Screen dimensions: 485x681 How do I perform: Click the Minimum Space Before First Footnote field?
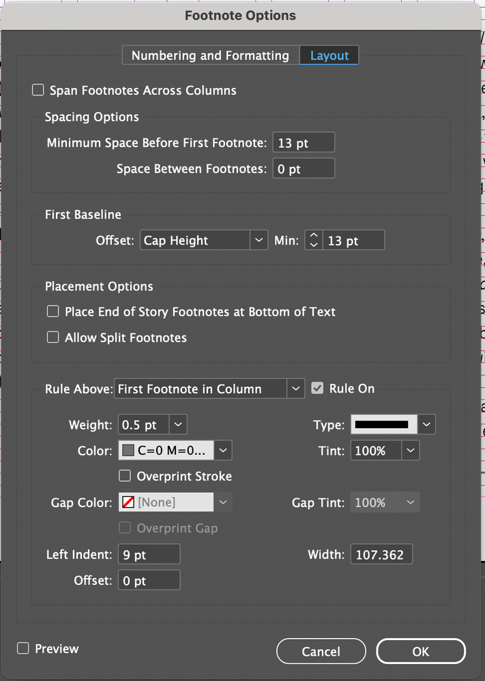pyautogui.click(x=304, y=143)
